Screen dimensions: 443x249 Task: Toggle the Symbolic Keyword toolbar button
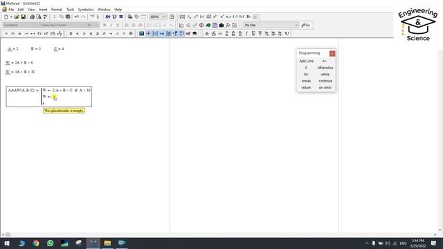pos(195,34)
